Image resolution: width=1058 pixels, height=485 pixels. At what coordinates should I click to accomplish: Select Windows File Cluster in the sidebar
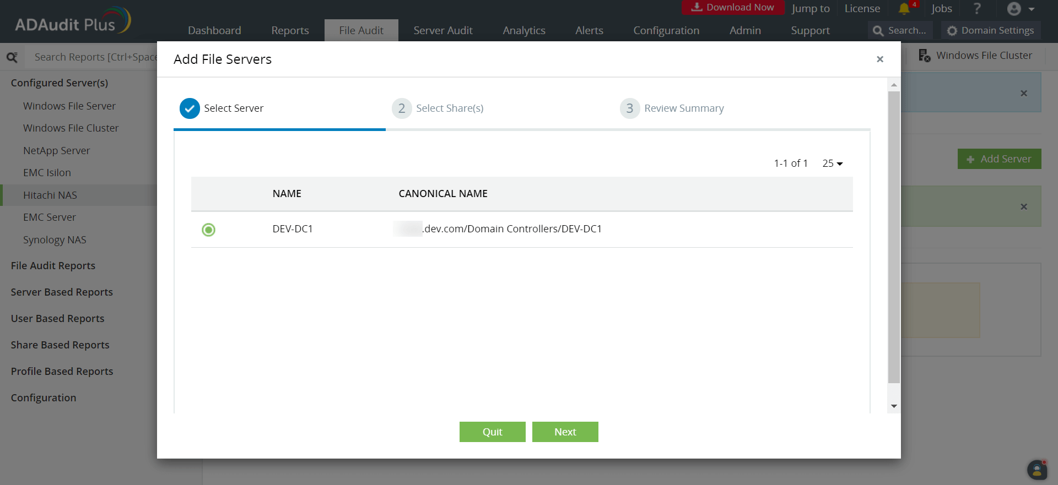click(71, 128)
